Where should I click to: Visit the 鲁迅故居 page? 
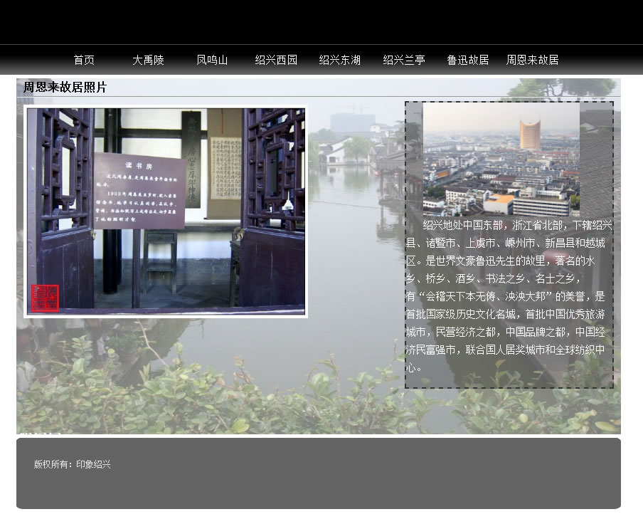[468, 60]
